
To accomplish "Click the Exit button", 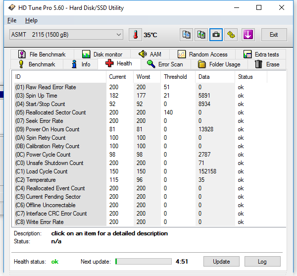I will click(x=274, y=35).
